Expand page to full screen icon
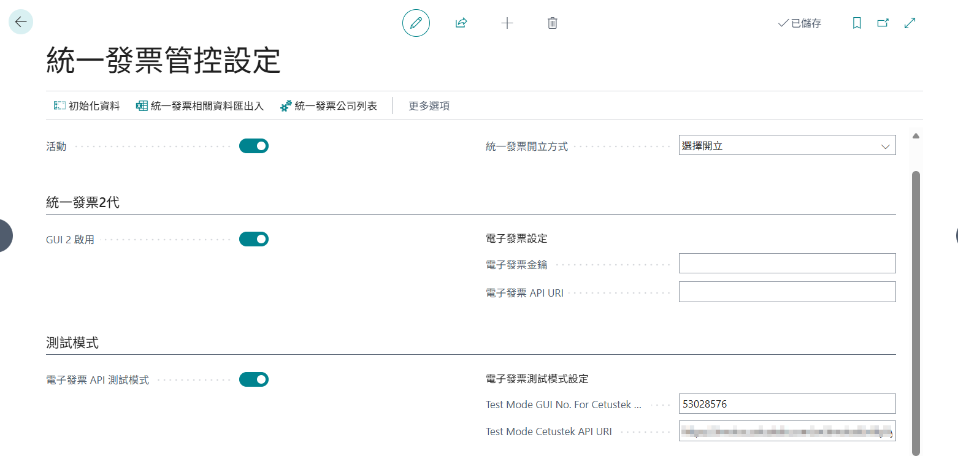The image size is (958, 456). click(910, 23)
